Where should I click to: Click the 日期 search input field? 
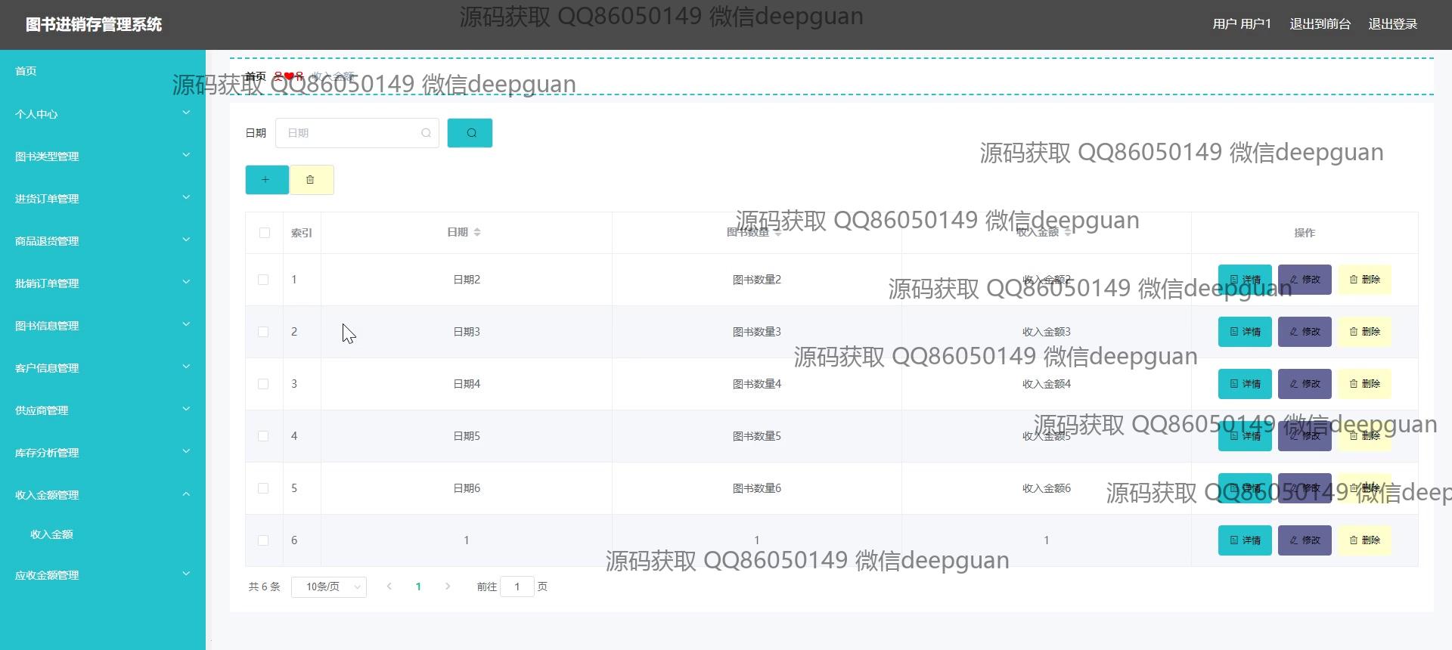(352, 133)
